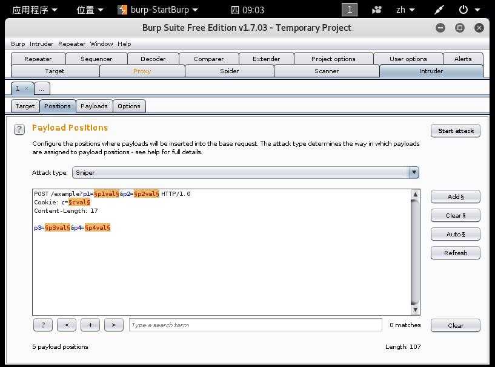The width and height of the screenshot is (495, 367).
Task: Click the Burp icon in the top panel
Action: 122,10
